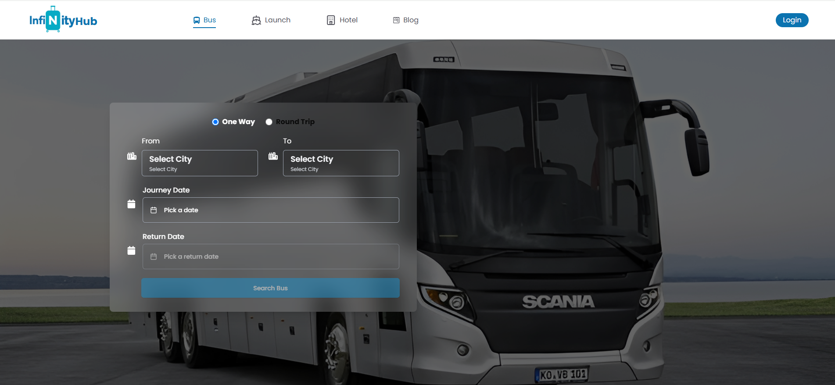
Task: Select the One Way radio option
Action: 215,122
